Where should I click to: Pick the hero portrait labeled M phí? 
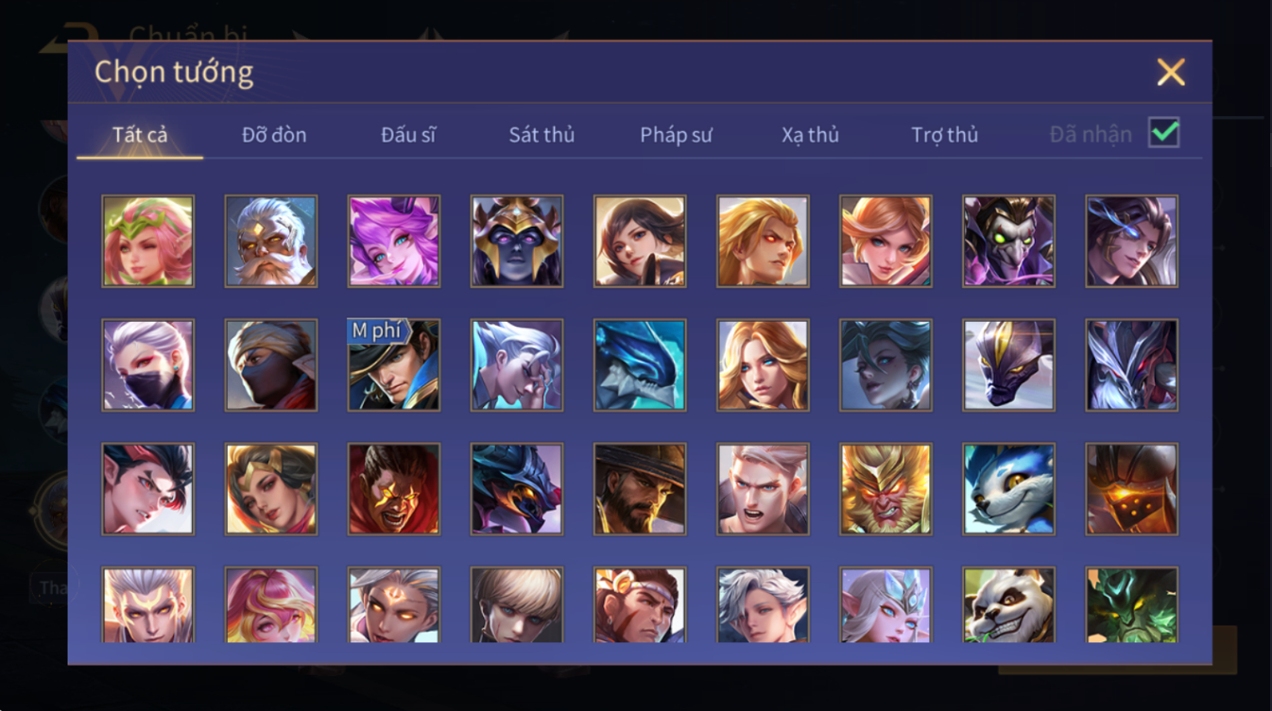point(393,364)
